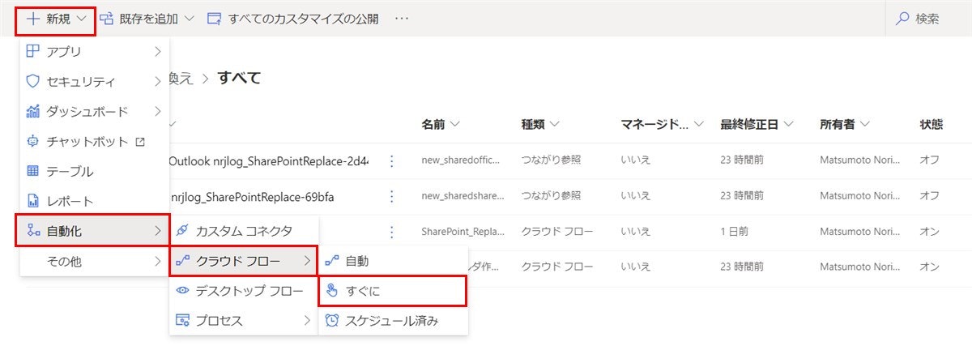Open Outlook nrjlog_SharePointReplace-2d44 item
The height and width of the screenshot is (363, 972).
[269, 160]
